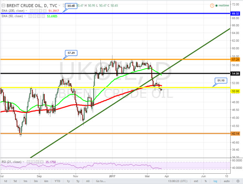Toggle the ext extended hours option

(x=196, y=181)
